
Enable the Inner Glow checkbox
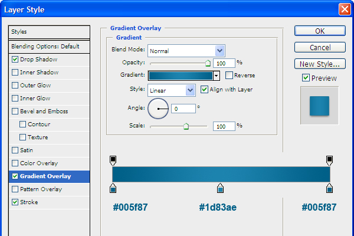click(x=15, y=99)
